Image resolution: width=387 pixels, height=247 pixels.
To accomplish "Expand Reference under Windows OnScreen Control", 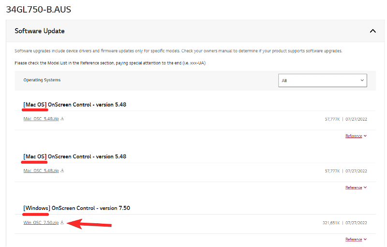I will (x=354, y=239).
